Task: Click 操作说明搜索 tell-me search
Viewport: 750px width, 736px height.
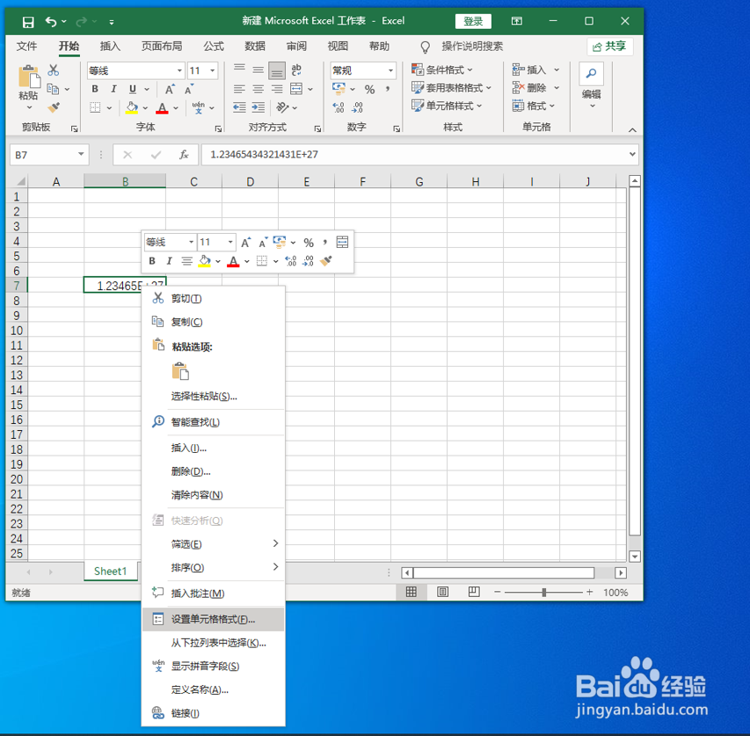Action: (x=471, y=47)
